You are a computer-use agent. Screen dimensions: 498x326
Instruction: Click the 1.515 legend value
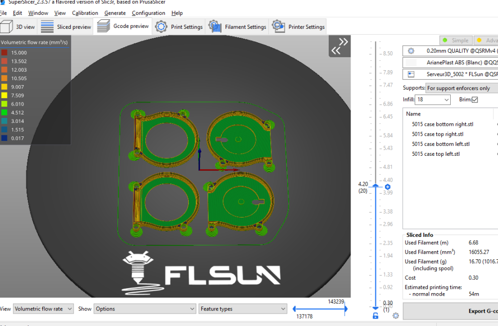pos(17,130)
